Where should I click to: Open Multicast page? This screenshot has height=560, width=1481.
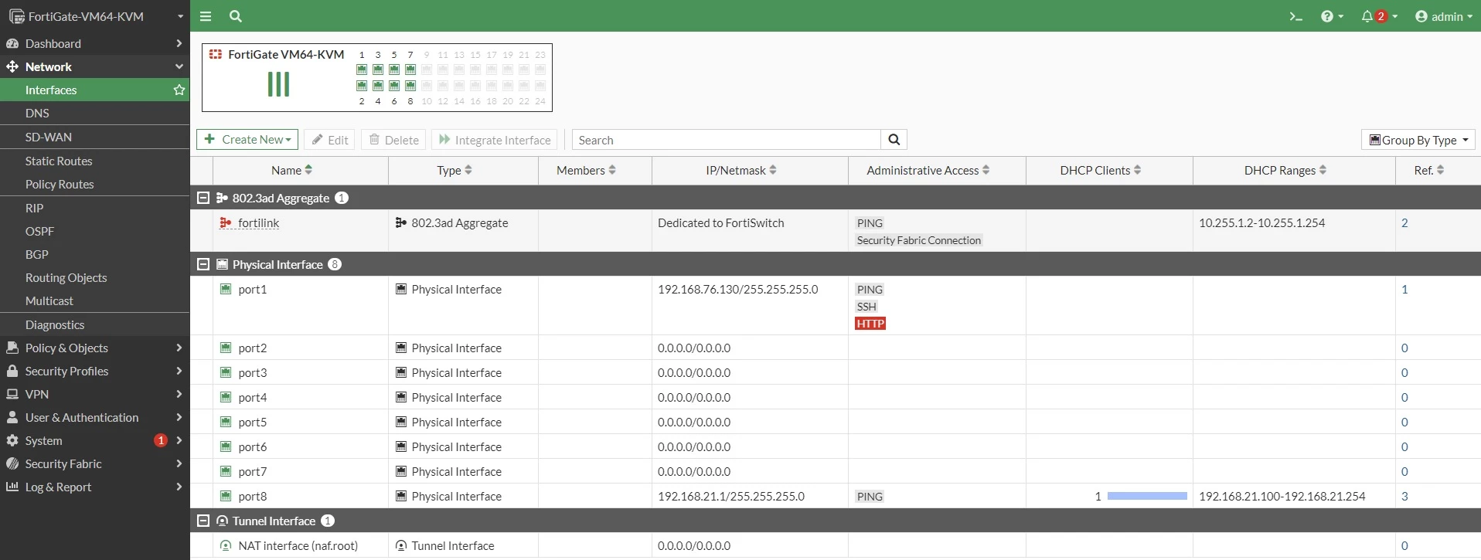(95, 300)
